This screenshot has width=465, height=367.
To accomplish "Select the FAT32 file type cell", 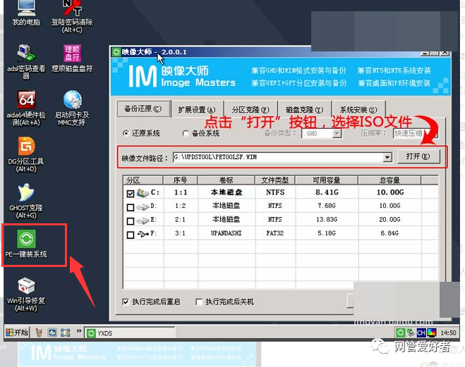I will [275, 234].
